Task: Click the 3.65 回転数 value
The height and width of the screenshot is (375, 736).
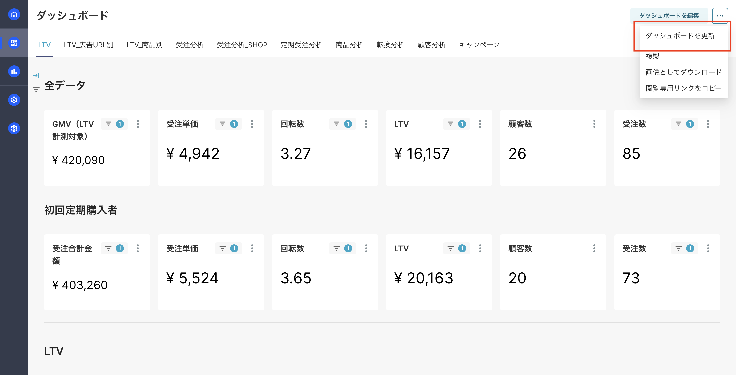Action: pos(296,278)
